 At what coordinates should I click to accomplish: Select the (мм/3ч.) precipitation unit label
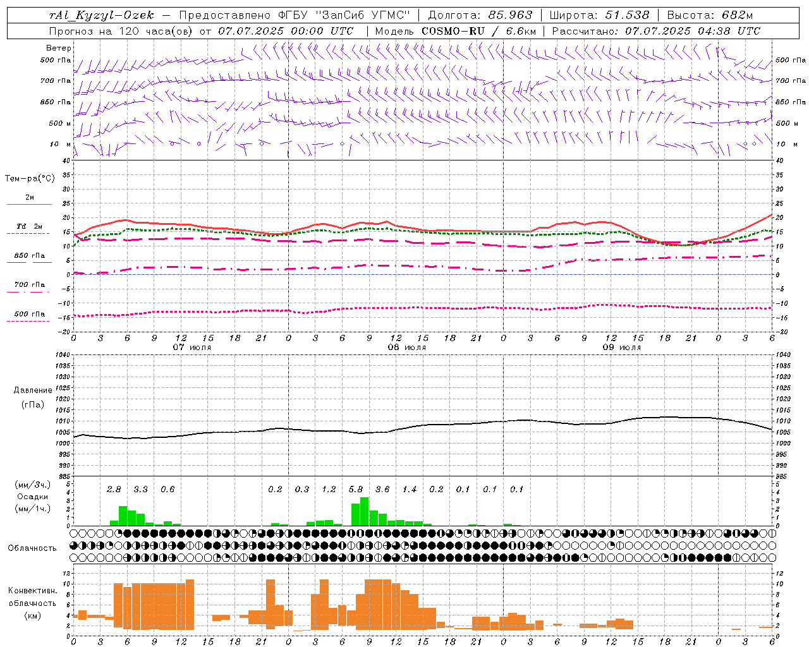[x=33, y=485]
